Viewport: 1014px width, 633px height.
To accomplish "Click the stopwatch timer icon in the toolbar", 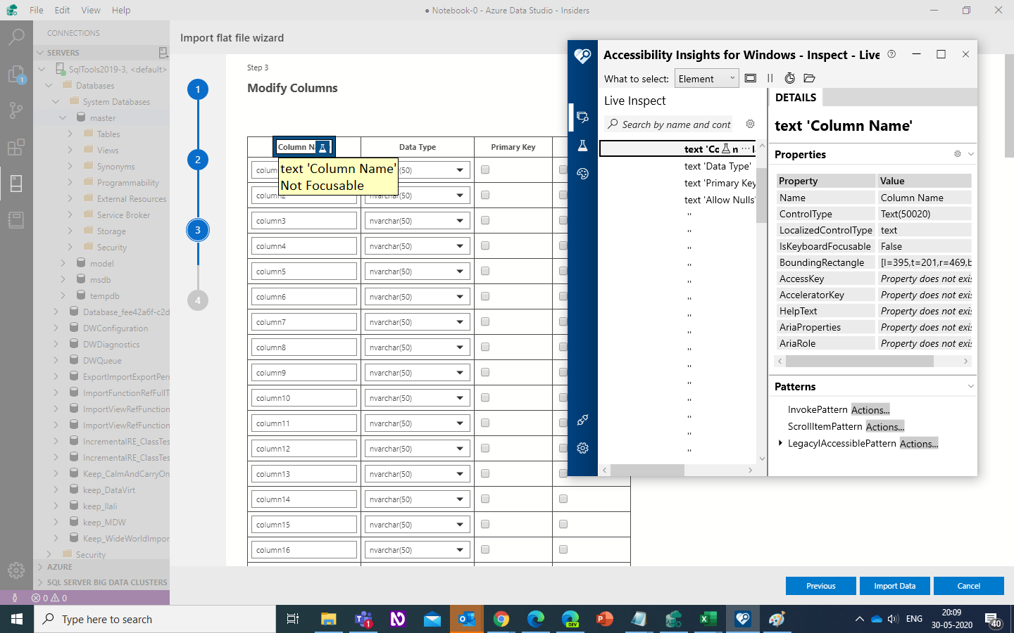I will (790, 78).
